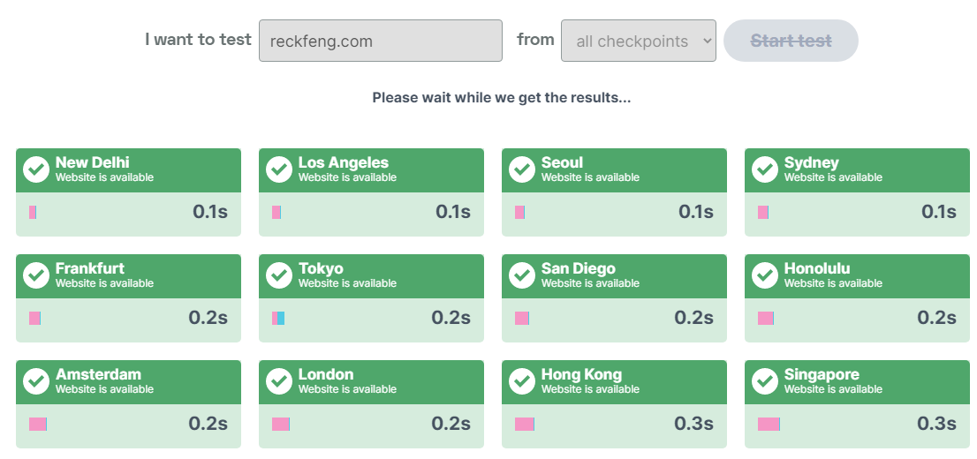Click the website URL input field
Viewport: 977px width, 459px height.
(x=380, y=41)
